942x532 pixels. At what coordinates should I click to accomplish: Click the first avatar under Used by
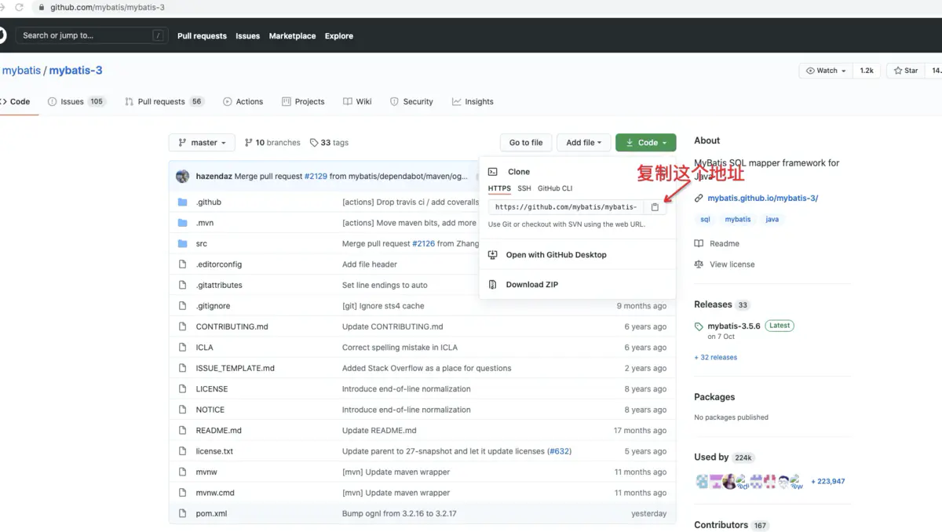(x=702, y=482)
